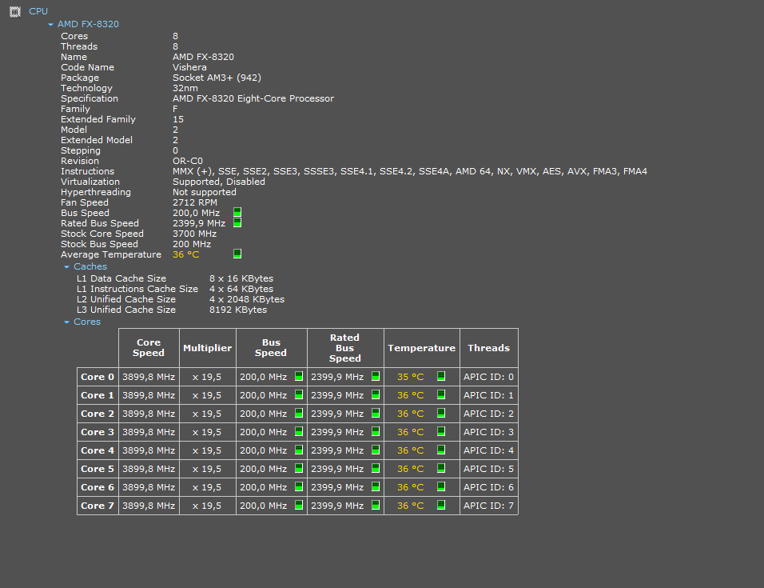Select the Core 4 row label
Screen dimensions: 764x588
(x=97, y=450)
